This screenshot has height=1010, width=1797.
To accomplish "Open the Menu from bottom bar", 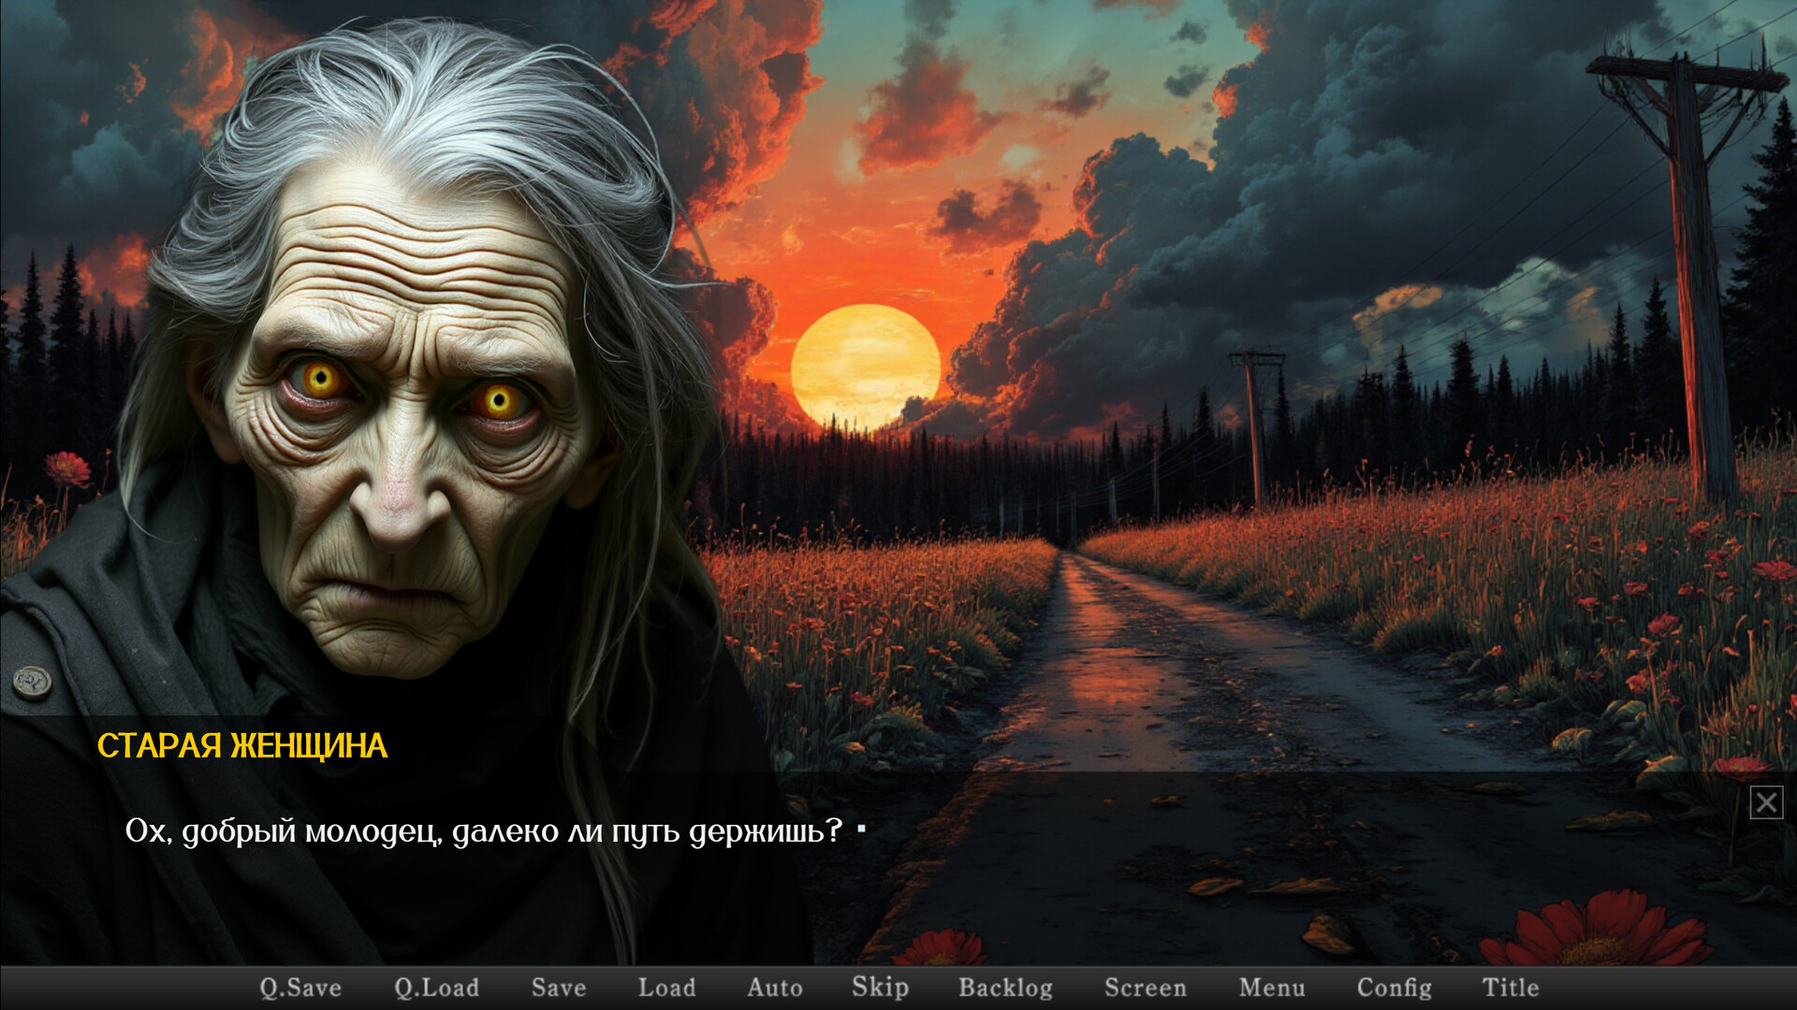I will (x=1271, y=988).
